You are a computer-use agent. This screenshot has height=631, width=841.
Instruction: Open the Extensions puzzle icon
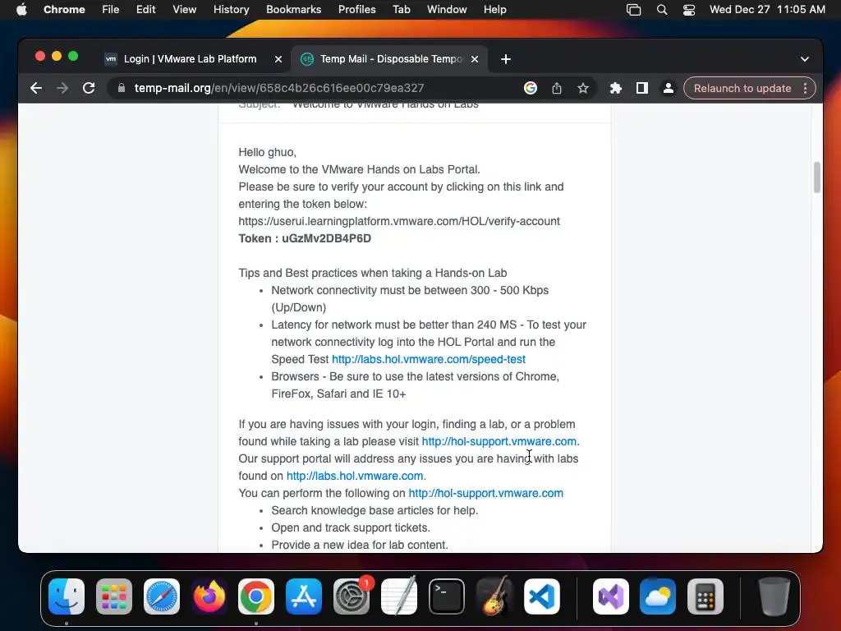coord(616,88)
